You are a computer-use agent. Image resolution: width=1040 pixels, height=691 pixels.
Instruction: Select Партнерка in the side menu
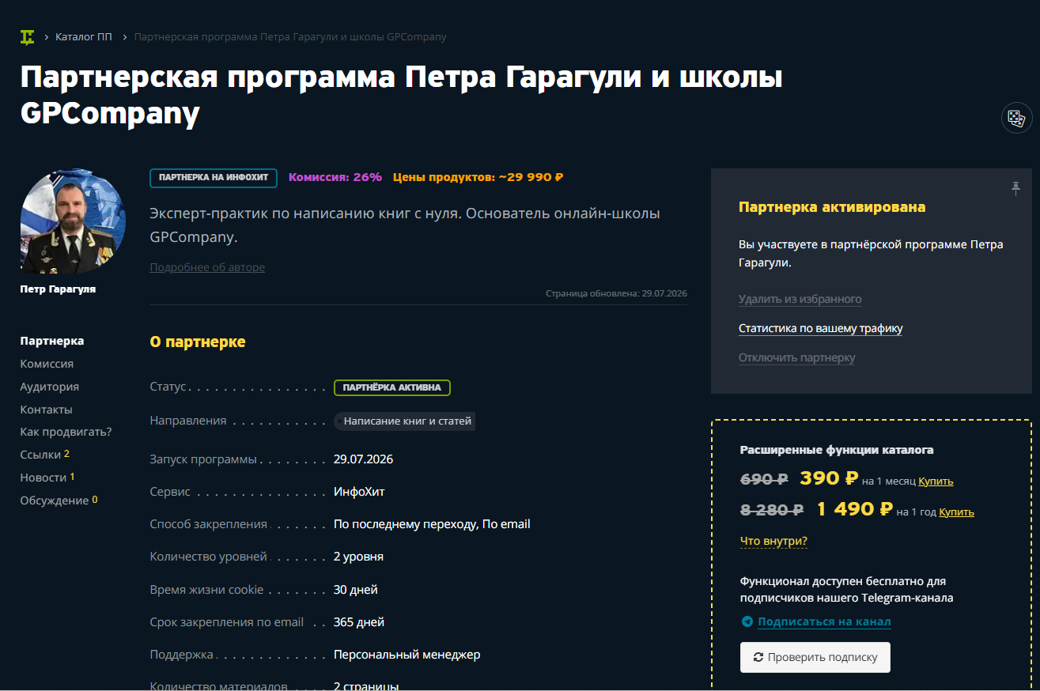pyautogui.click(x=52, y=341)
